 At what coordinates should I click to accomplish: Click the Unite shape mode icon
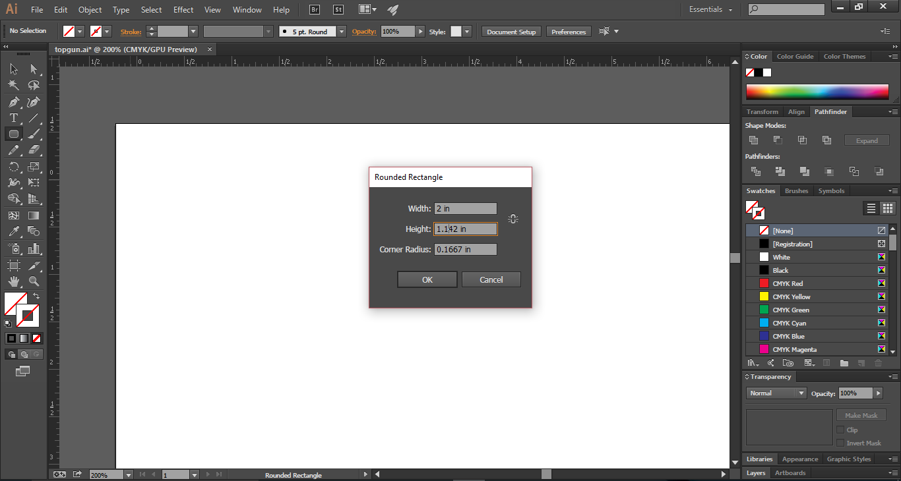pos(753,140)
